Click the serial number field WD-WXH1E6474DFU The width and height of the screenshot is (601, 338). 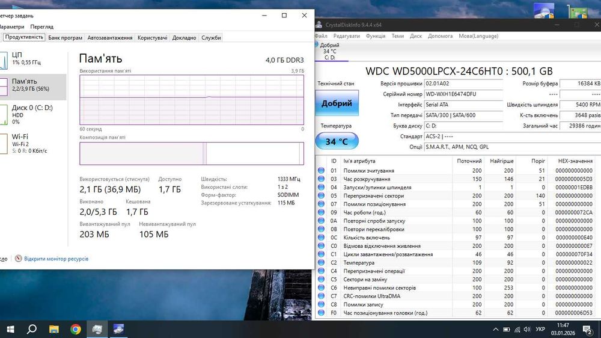463,94
